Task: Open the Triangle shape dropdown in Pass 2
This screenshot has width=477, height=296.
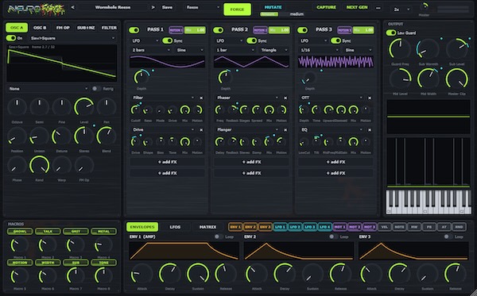Action: coord(273,50)
